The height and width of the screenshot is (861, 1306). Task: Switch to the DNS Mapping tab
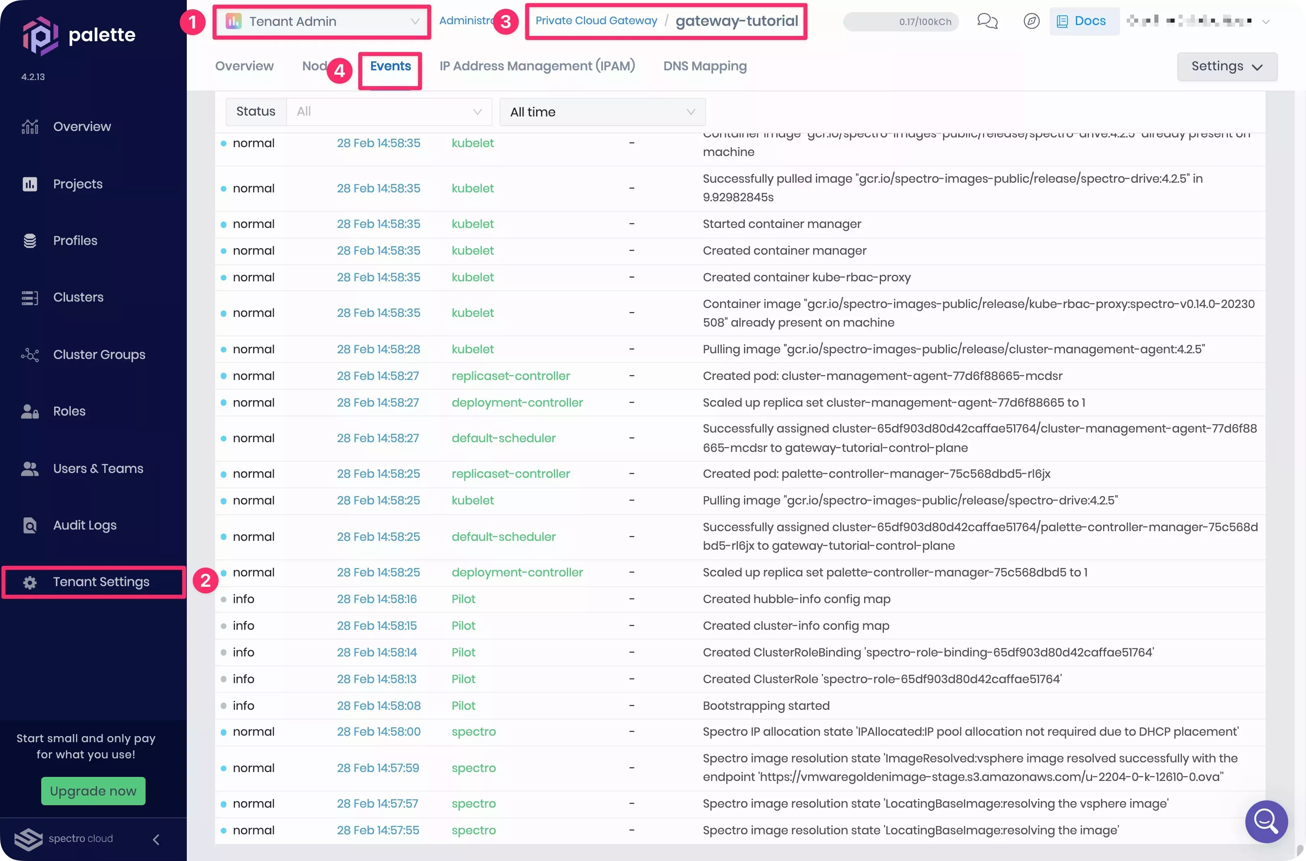point(705,66)
